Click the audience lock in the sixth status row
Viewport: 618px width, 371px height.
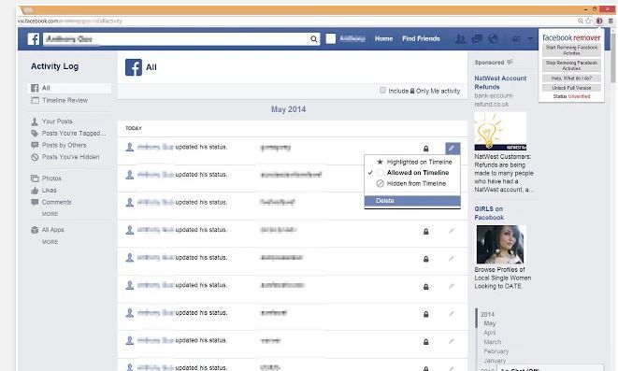[x=426, y=287]
